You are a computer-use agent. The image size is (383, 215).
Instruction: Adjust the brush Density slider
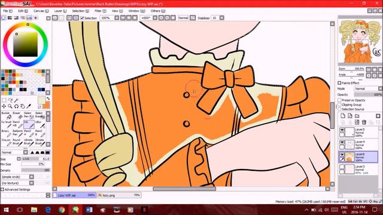pos(35,170)
